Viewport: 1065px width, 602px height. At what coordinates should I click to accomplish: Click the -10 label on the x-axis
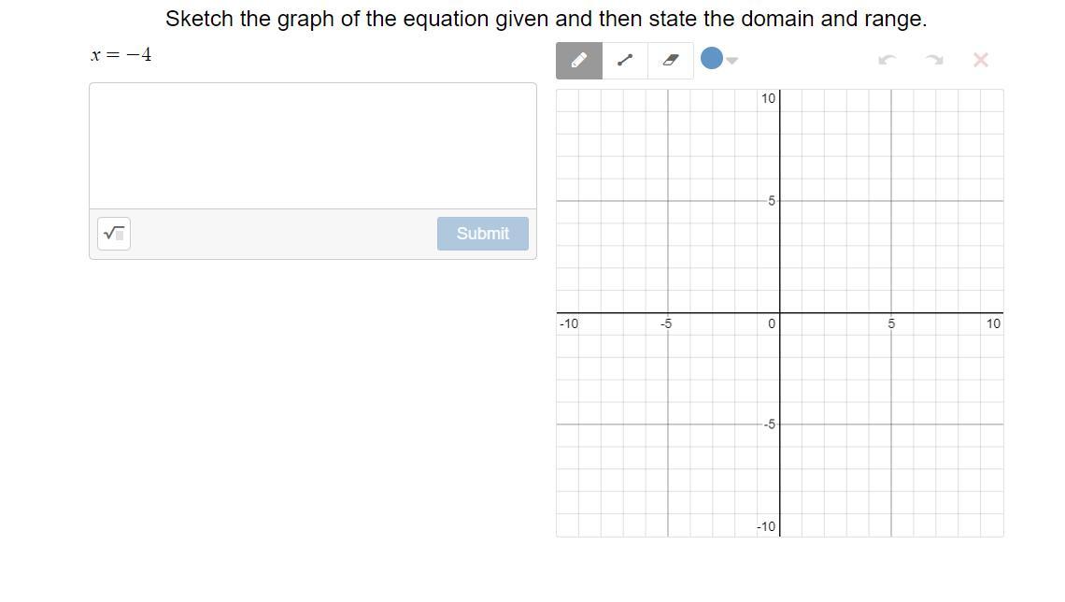pos(569,324)
